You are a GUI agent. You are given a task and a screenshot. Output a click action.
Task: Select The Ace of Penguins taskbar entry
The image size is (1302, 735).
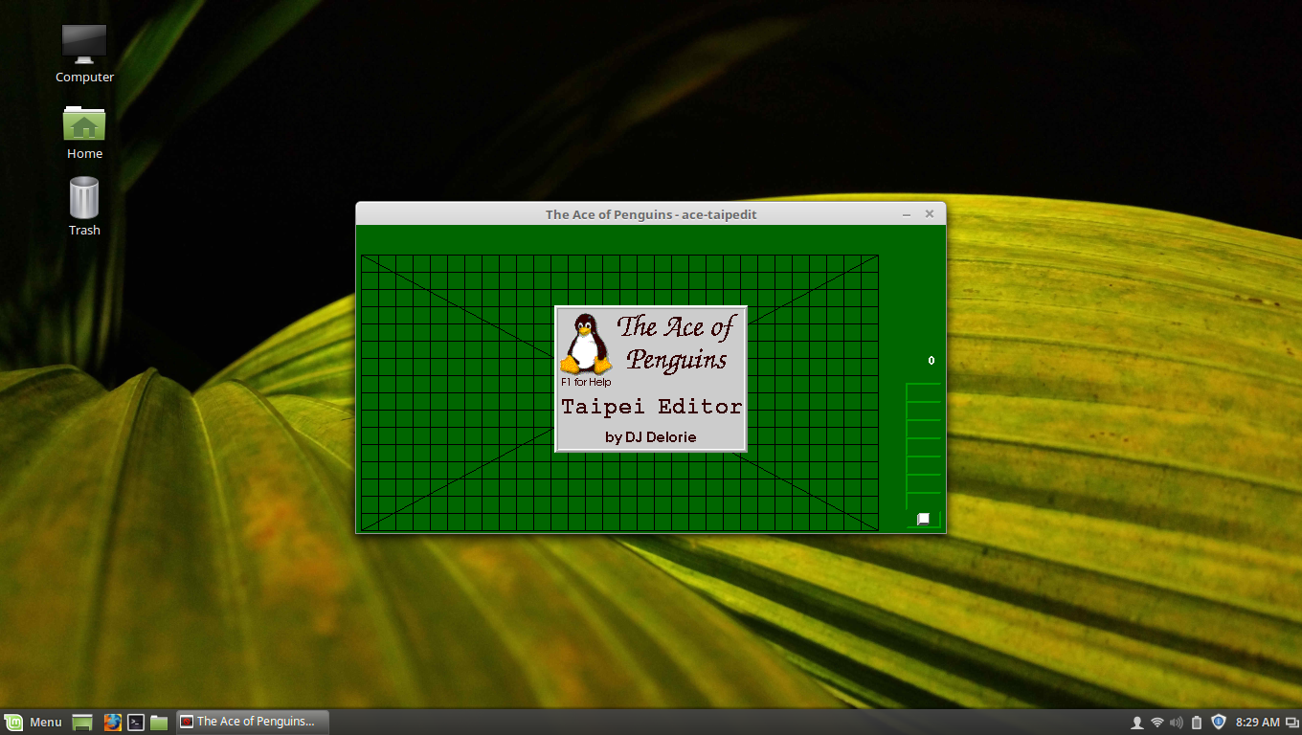[253, 722]
